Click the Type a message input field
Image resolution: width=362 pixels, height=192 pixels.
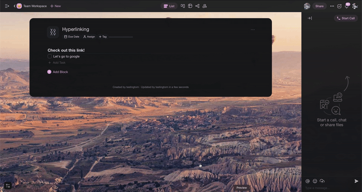[328, 188]
